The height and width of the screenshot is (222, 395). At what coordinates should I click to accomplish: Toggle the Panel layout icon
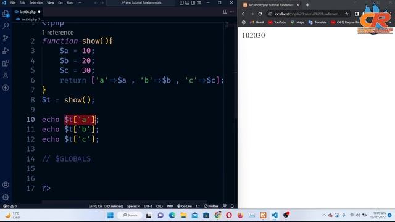pyautogui.click(x=188, y=2)
